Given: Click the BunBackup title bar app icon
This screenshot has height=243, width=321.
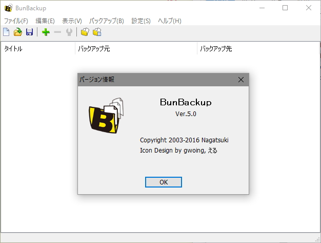Looking at the screenshot, I should click(8, 8).
